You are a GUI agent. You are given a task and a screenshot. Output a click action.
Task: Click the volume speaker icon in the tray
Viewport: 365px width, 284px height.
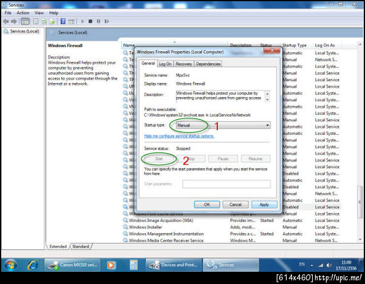(329, 265)
